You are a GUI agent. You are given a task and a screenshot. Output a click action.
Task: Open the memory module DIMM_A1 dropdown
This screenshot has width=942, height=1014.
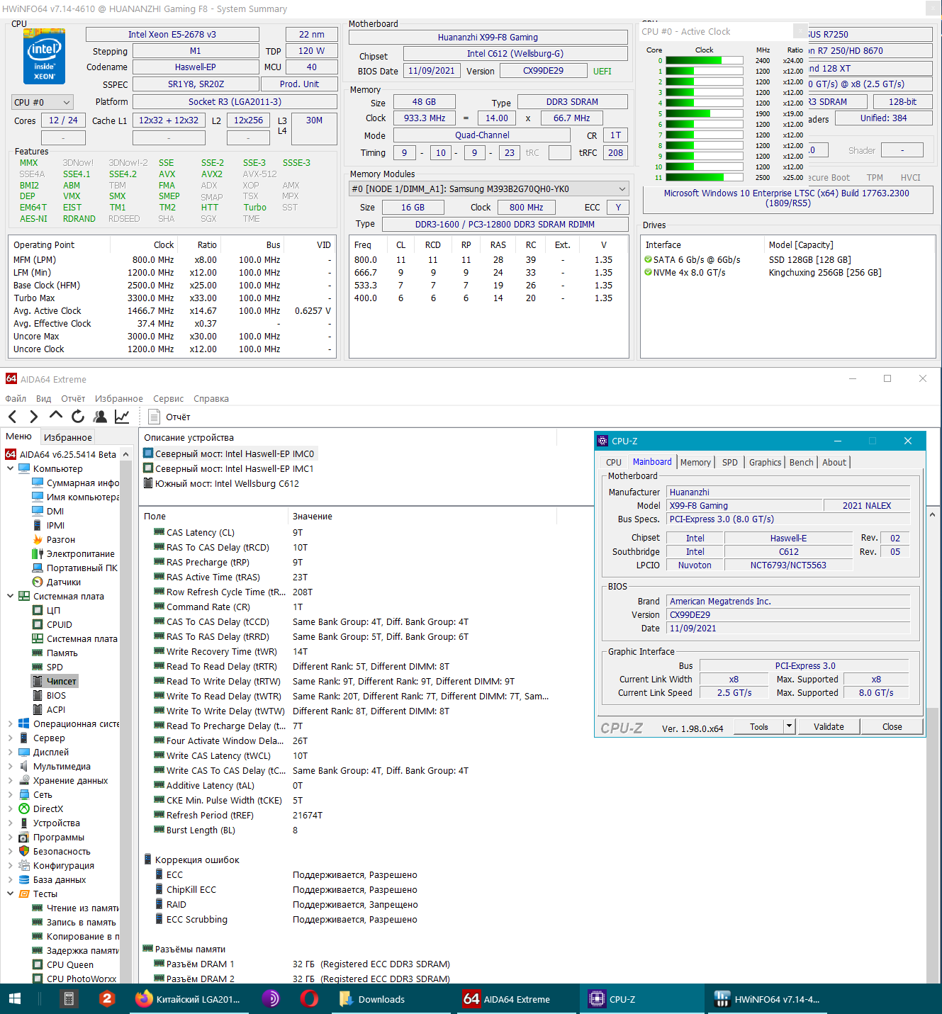489,189
